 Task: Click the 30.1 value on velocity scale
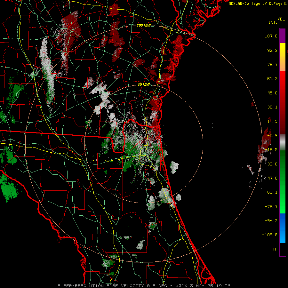(272, 107)
